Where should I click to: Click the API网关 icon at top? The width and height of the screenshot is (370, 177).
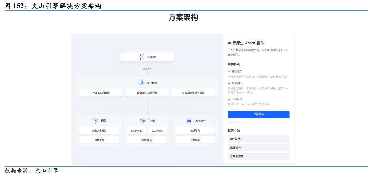click(x=142, y=57)
